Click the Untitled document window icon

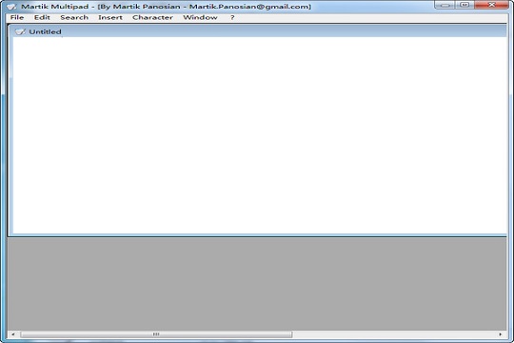click(x=20, y=31)
